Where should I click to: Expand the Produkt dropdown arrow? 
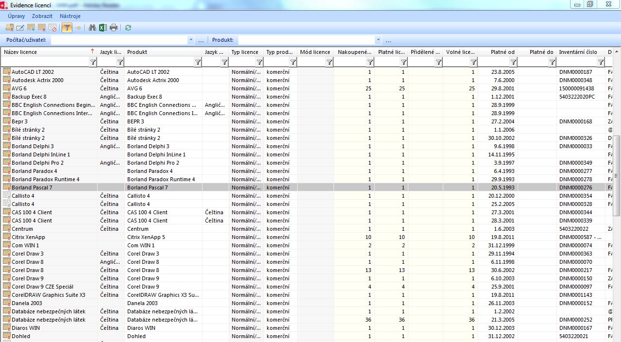coord(378,40)
